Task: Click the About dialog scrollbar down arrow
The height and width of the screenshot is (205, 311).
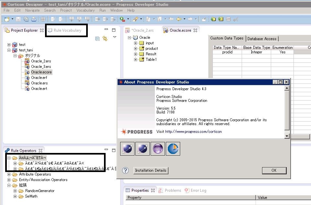Action: click(287, 136)
